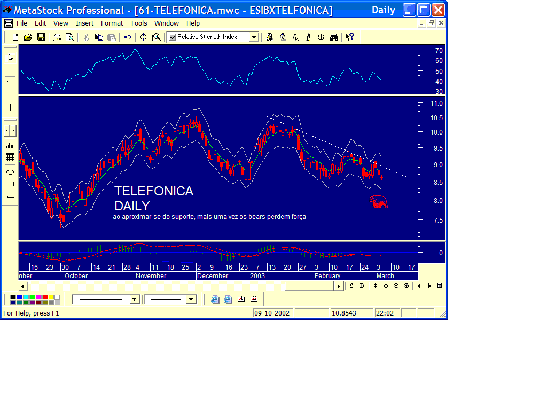Select the arrow pointer tool
Screen dimensions: 547x410
pyautogui.click(x=11, y=58)
